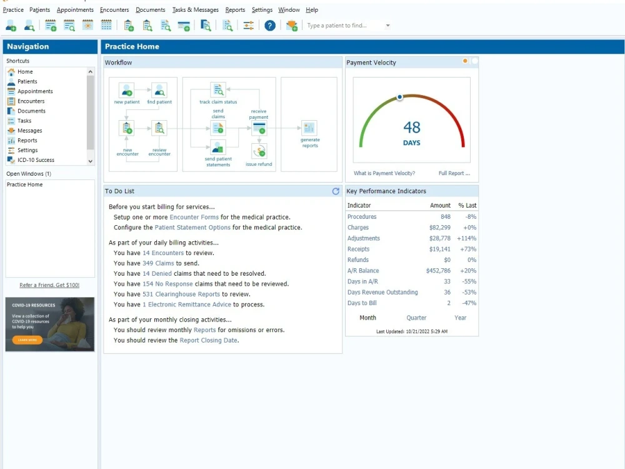The image size is (625, 469).
Task: Click the Find Patient toolbar icon
Action: coord(29,26)
